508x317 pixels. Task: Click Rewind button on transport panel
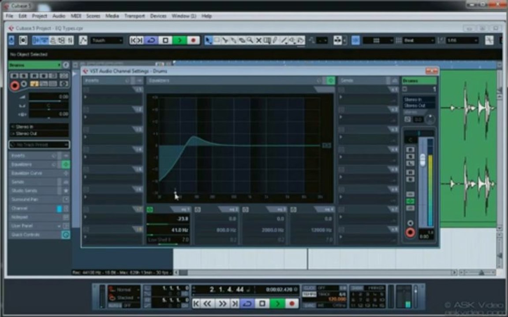208,303
